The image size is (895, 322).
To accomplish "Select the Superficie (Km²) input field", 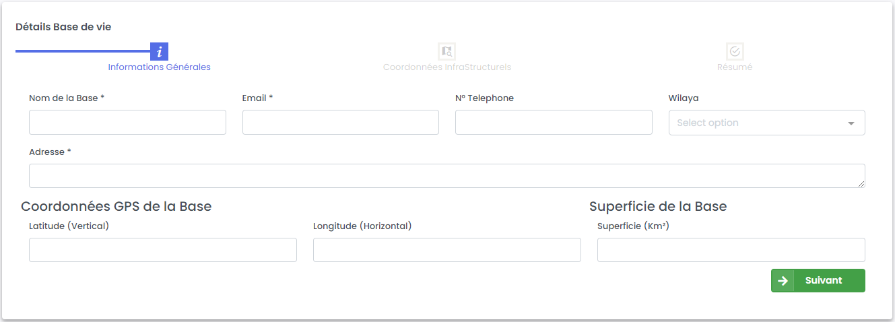I will [x=731, y=250].
